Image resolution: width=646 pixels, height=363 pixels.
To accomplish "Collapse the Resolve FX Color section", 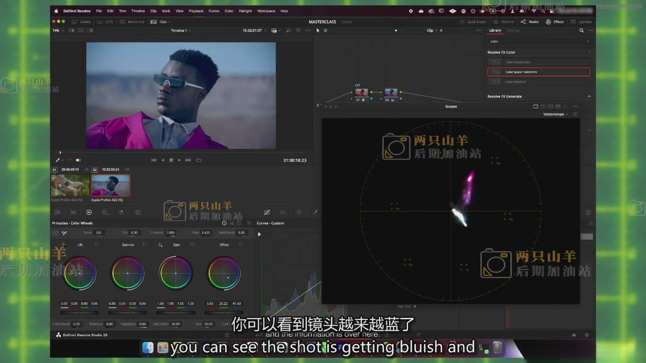I will (x=589, y=52).
